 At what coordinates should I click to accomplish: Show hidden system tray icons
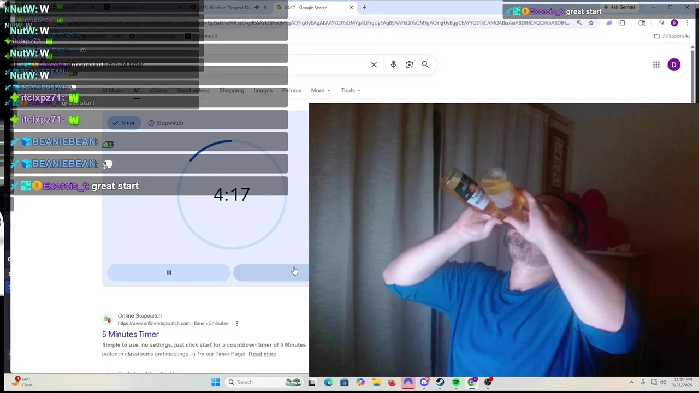(x=631, y=382)
